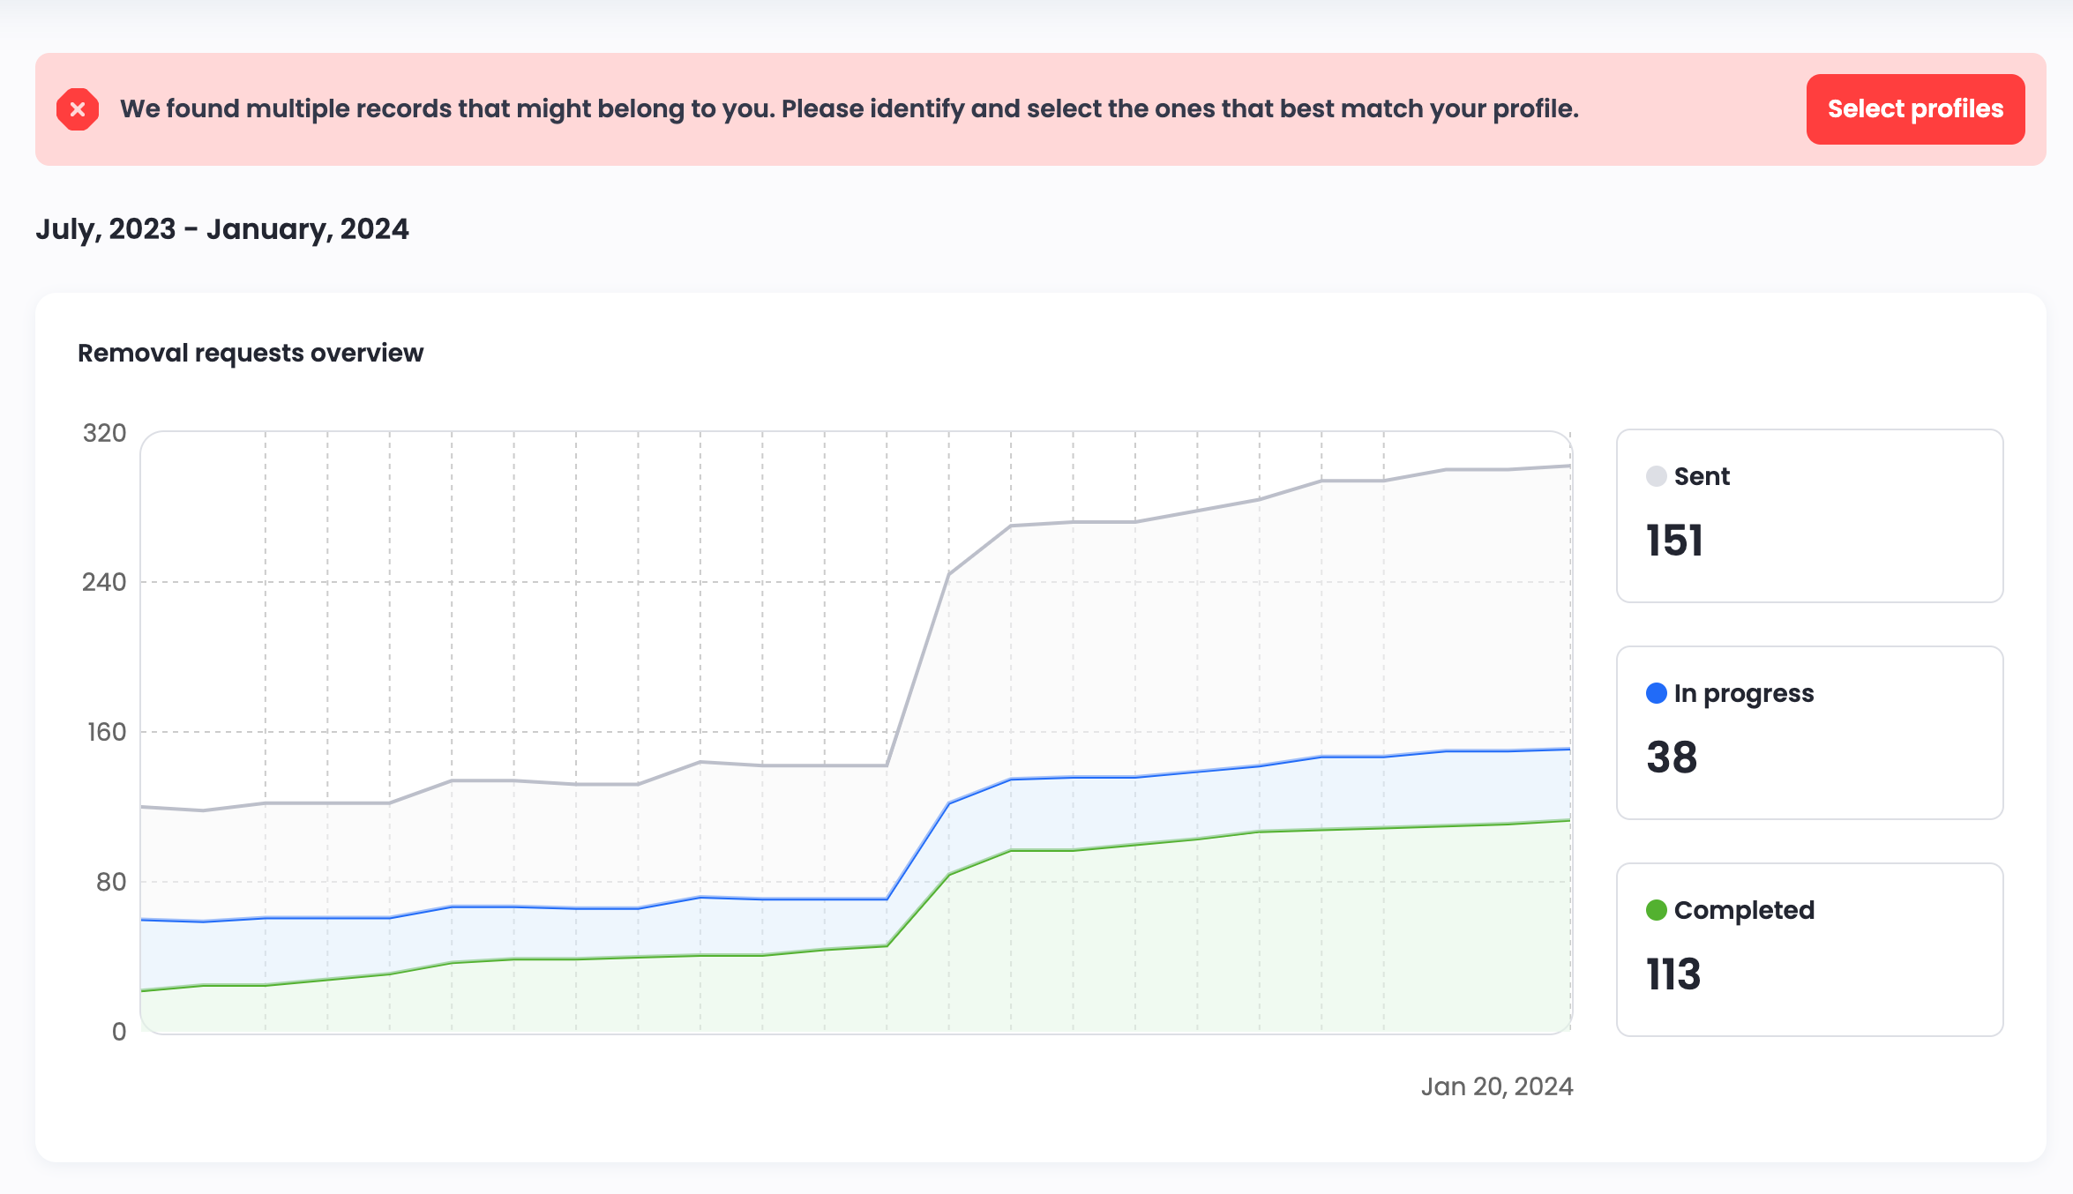Open the In progress stat card
Image resolution: width=2073 pixels, height=1194 pixels.
click(1809, 733)
